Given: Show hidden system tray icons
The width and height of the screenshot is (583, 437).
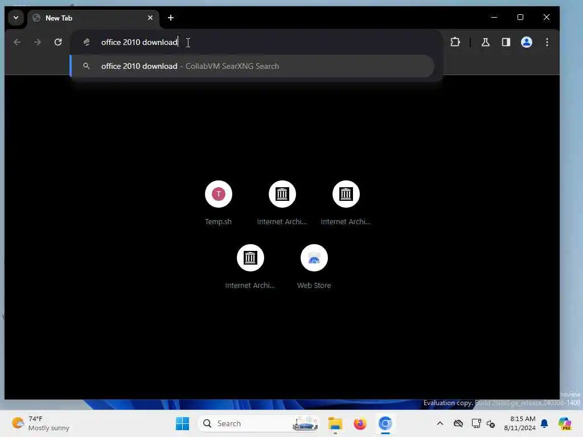Looking at the screenshot, I should point(440,423).
